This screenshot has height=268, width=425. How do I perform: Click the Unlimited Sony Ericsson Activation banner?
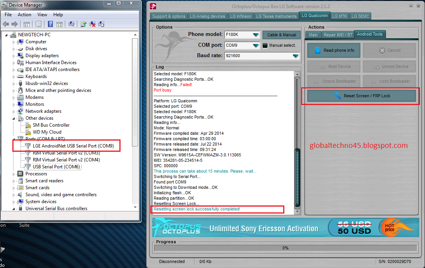point(286,227)
